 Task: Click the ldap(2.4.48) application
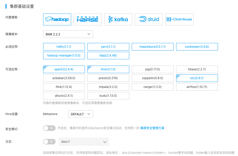click(x=108, y=56)
